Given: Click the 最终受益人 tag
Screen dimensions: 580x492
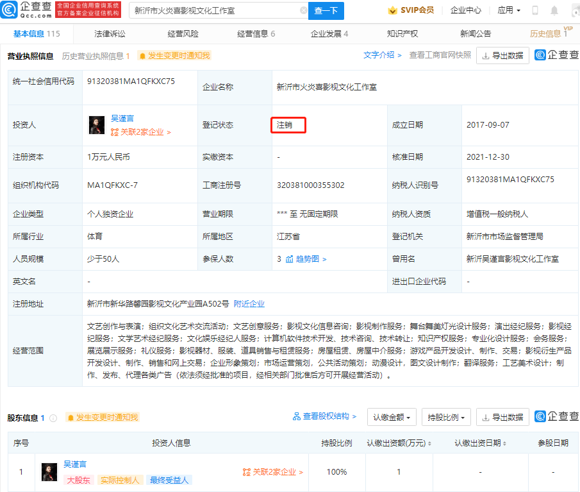Looking at the screenshot, I should [169, 480].
